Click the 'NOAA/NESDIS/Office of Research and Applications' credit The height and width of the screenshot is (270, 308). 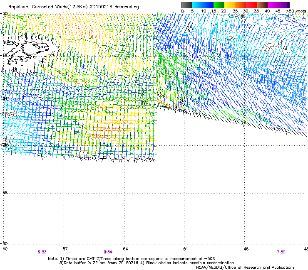(245, 268)
